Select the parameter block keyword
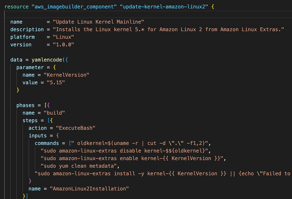This screenshot has height=199, width=292. click(30, 67)
